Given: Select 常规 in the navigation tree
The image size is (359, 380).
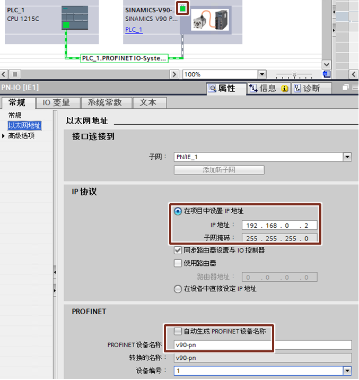Looking at the screenshot, I should click(15, 115).
